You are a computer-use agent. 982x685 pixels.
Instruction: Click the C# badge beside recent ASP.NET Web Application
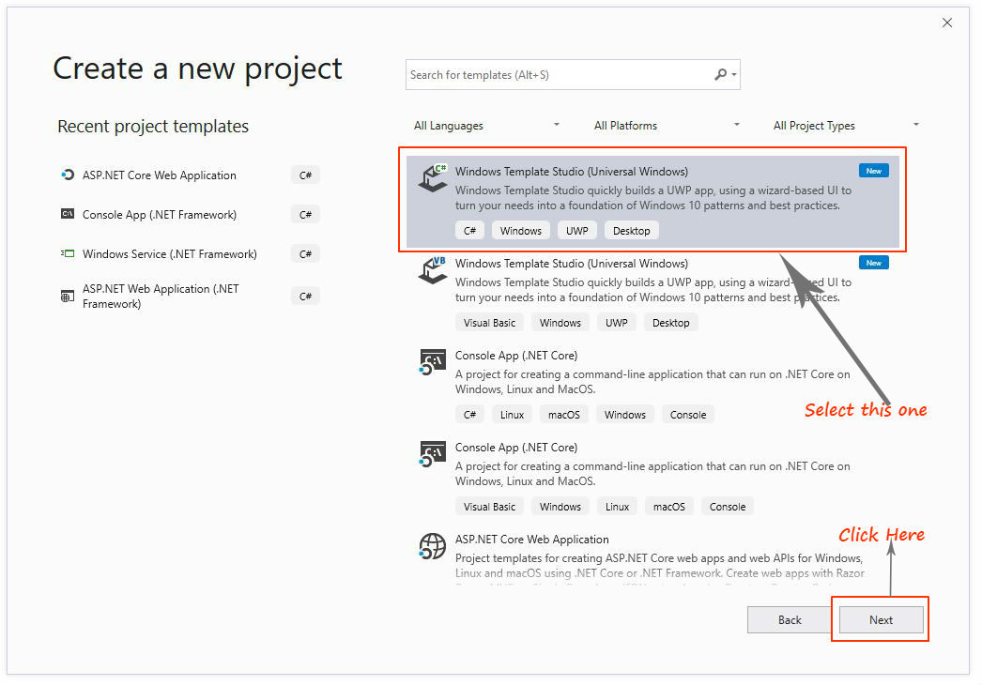[305, 297]
